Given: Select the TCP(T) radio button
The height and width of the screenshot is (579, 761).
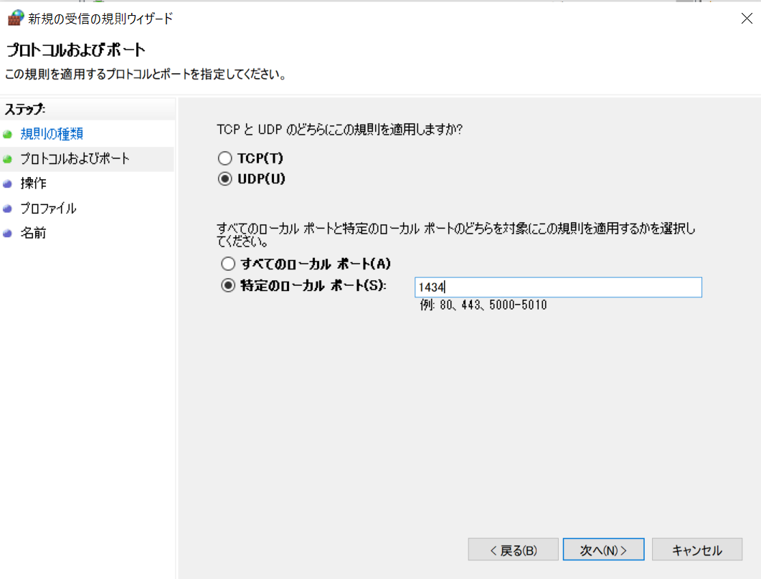Looking at the screenshot, I should (x=224, y=158).
